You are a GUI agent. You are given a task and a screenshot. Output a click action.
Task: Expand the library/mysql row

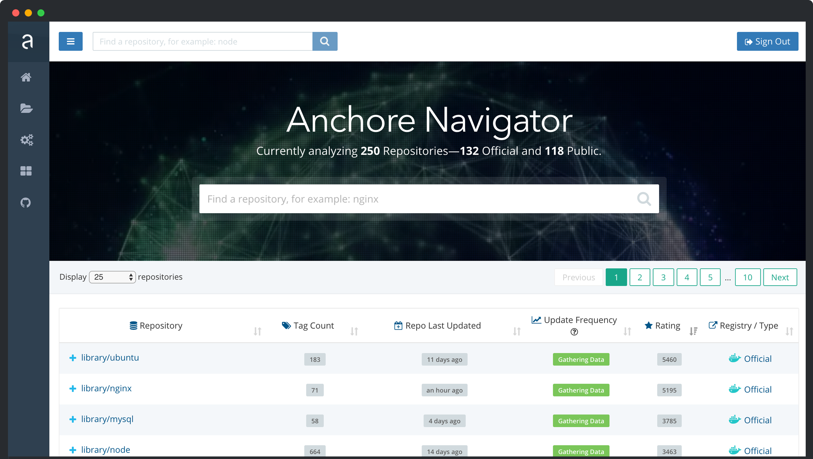pos(73,419)
